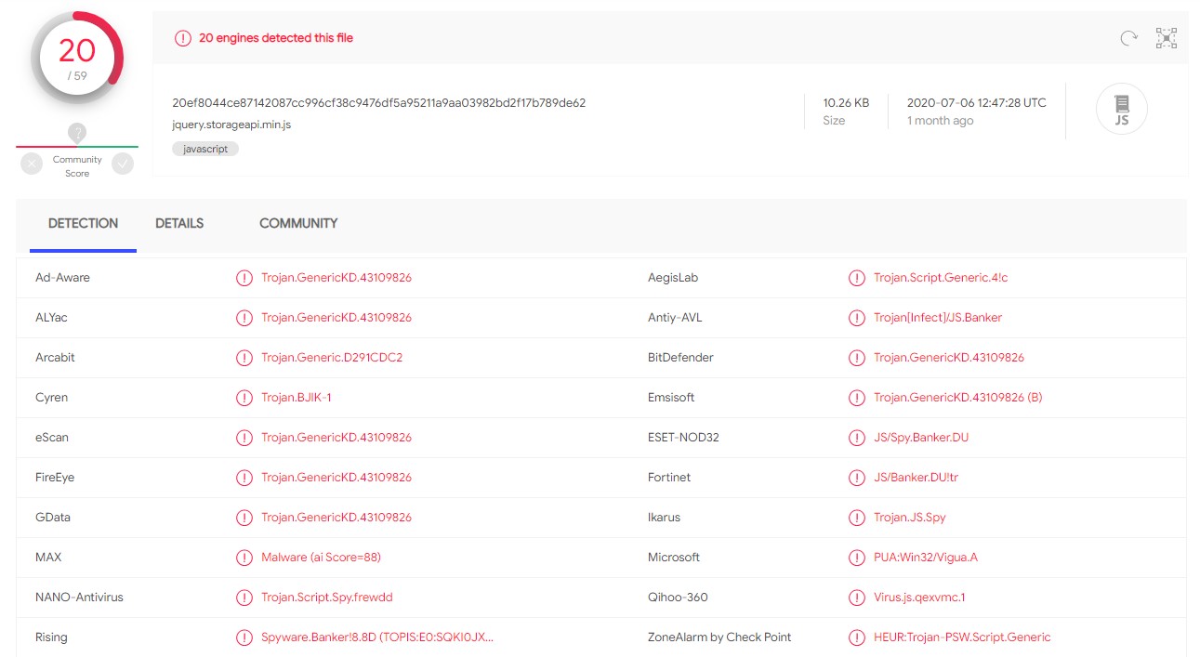Click warning icon in the ALYac row

coord(244,318)
